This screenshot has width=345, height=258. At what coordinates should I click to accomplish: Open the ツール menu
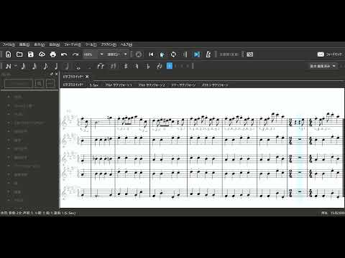(x=91, y=44)
